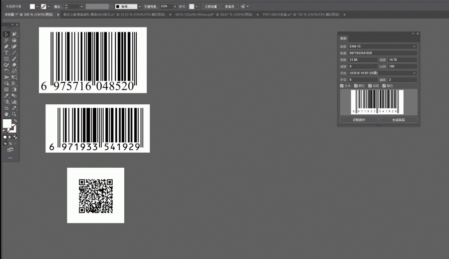Select the Pen tool
The height and width of the screenshot is (259, 449).
[6, 46]
